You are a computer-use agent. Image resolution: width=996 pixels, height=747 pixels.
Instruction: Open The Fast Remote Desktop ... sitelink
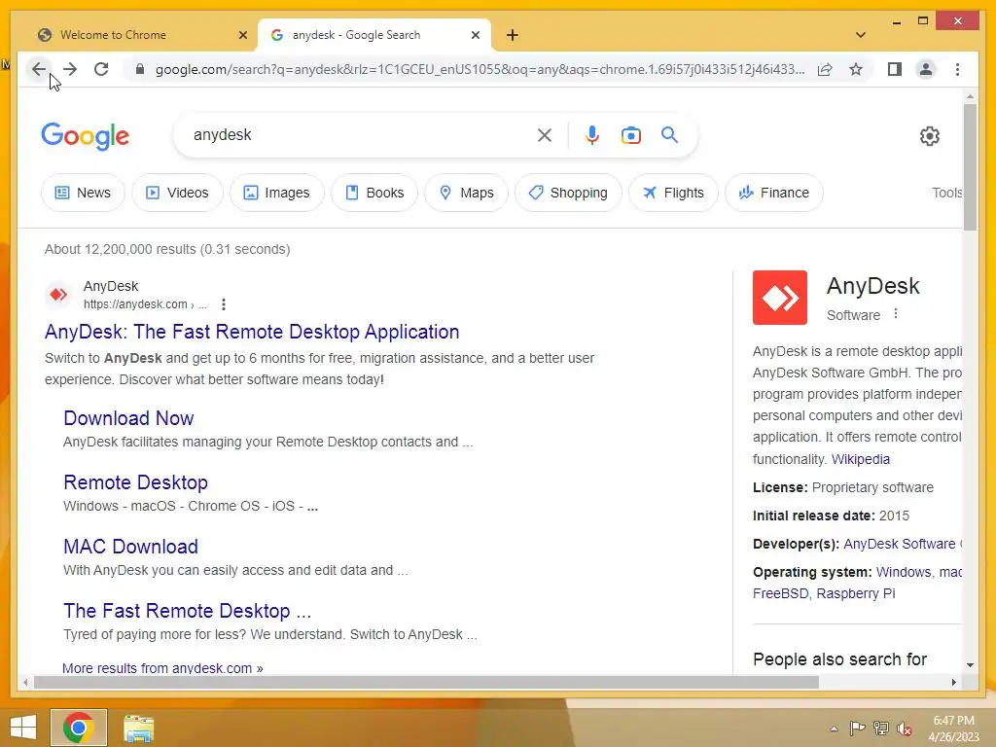(188, 611)
